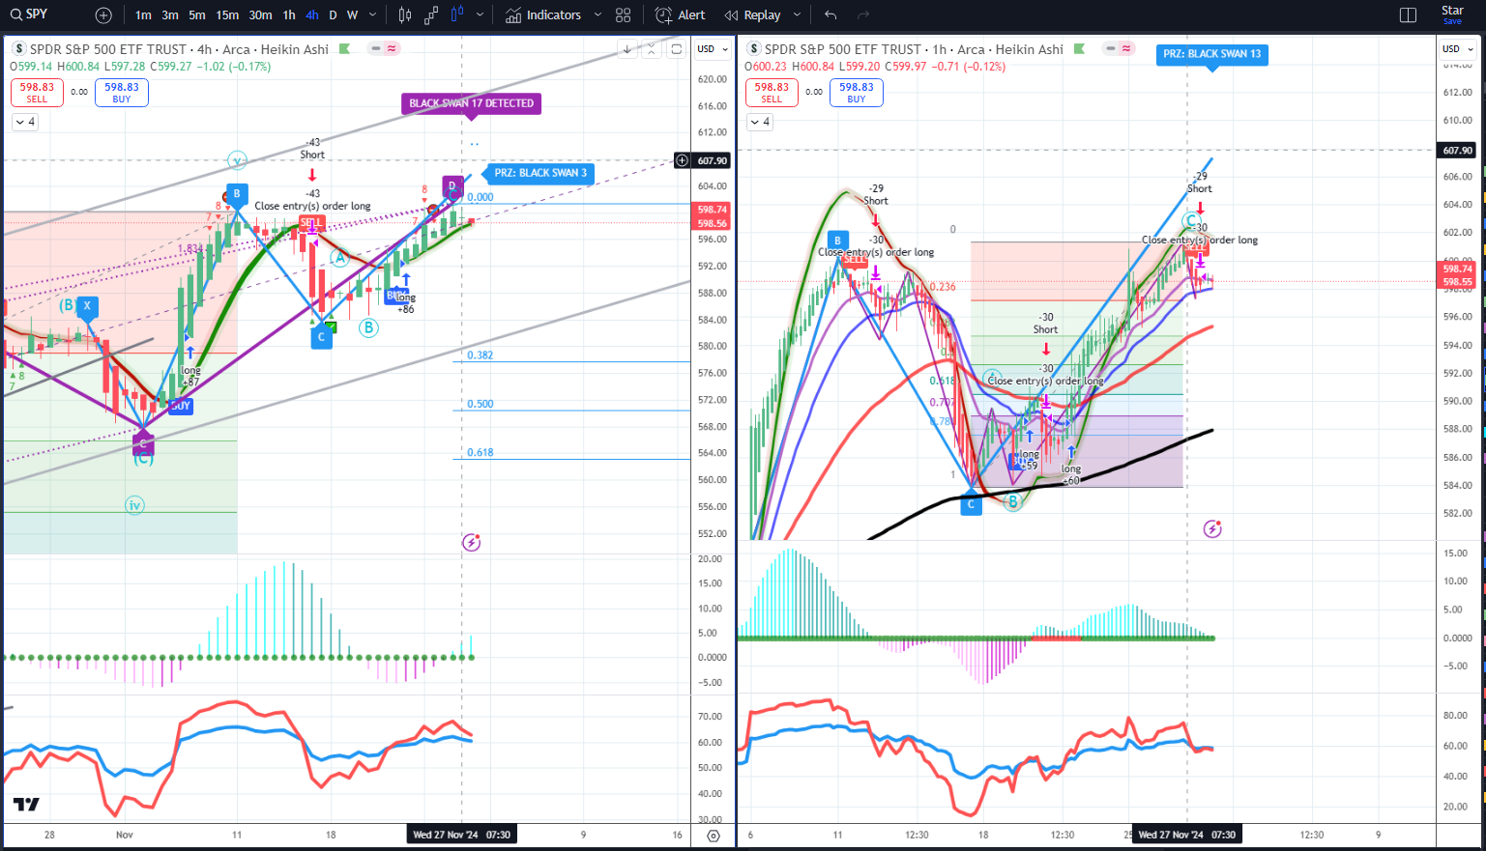The image size is (1486, 851).
Task: Click the green flag on the 4h chart
Action: coord(344,49)
